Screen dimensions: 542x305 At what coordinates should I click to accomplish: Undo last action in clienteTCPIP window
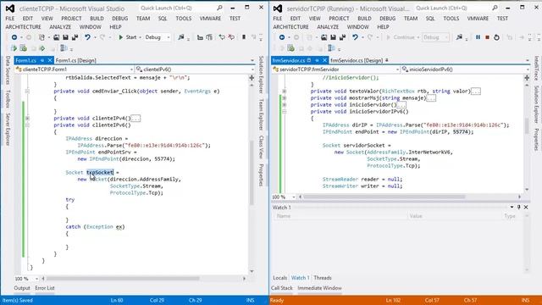(87, 37)
